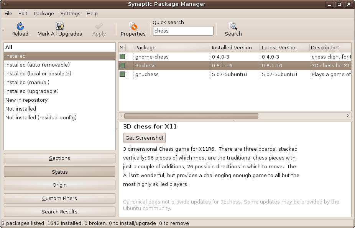Click the right scroll arrow on the package list
Screen dimensions: 355x228
coord(348,116)
